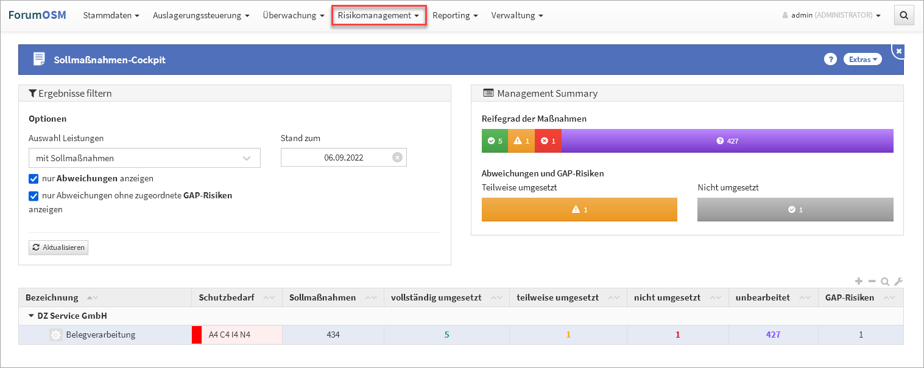
Task: Clear the Stand zum date field
Action: (397, 158)
